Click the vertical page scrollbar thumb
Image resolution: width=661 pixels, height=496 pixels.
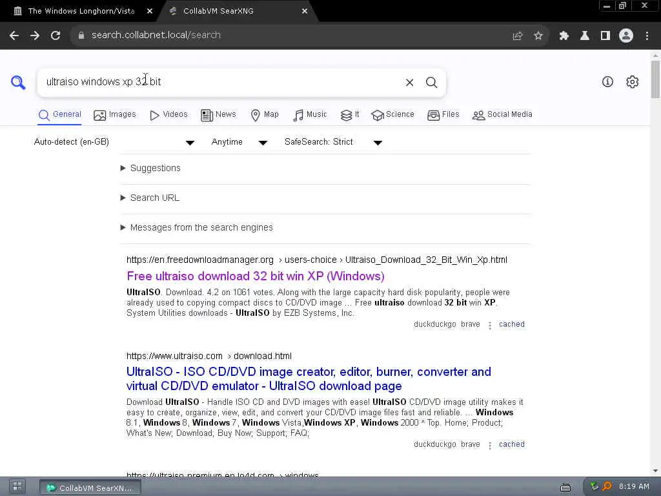pyautogui.click(x=656, y=79)
